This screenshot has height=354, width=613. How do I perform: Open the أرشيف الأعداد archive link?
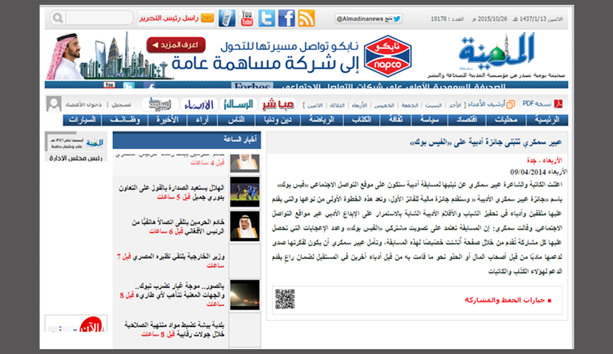(x=493, y=105)
